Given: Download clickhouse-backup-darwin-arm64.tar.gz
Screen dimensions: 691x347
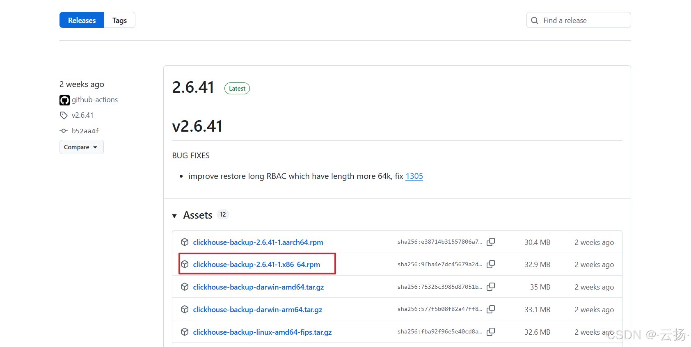Looking at the screenshot, I should coord(258,310).
